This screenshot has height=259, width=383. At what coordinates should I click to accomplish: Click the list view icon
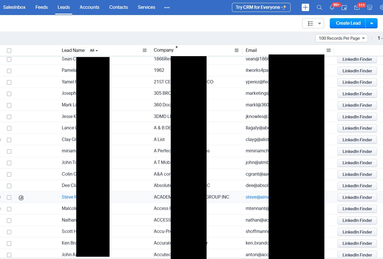(x=310, y=24)
